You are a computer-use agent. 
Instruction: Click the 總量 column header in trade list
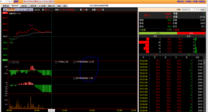tap(197, 57)
